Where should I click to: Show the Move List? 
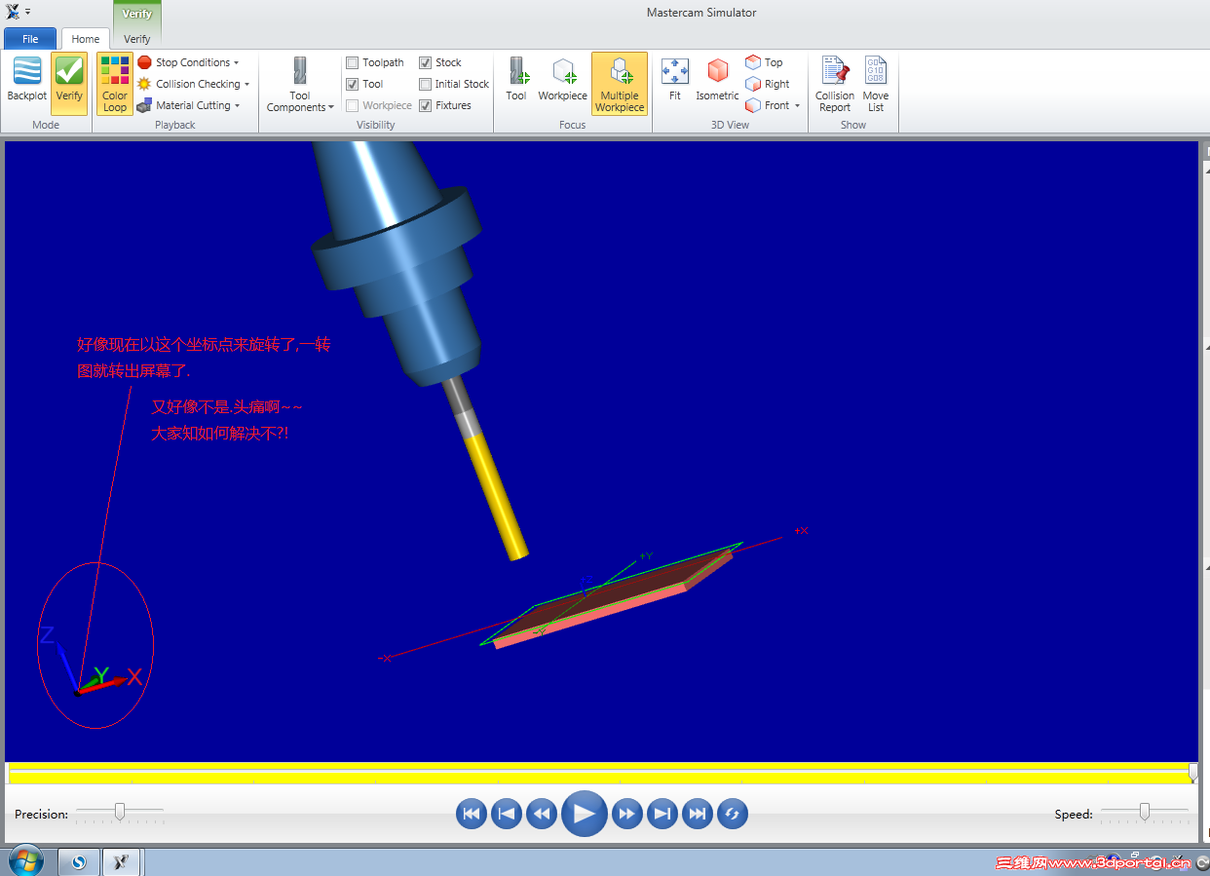coord(876,84)
